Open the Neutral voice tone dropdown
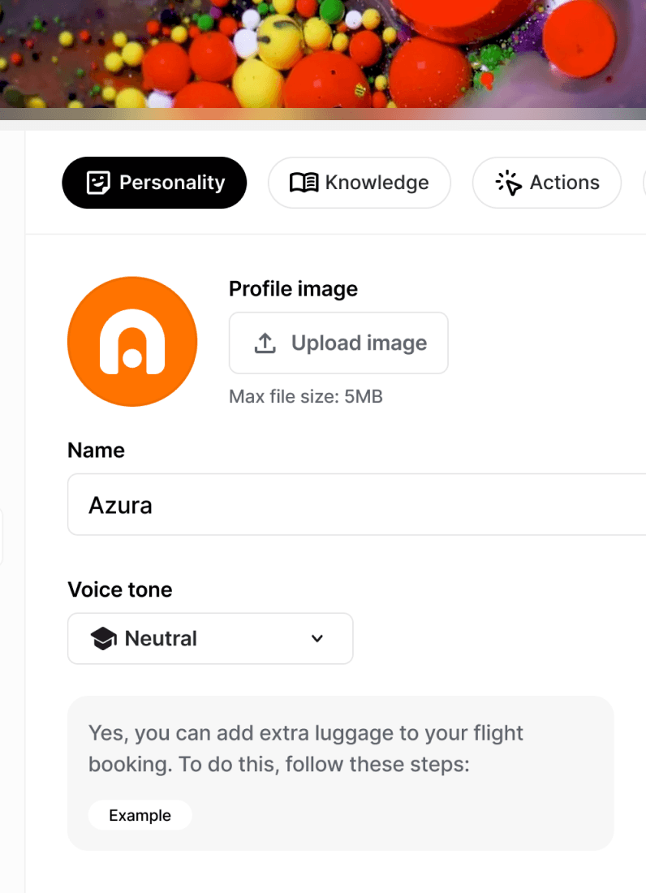This screenshot has width=646, height=893. tap(210, 639)
